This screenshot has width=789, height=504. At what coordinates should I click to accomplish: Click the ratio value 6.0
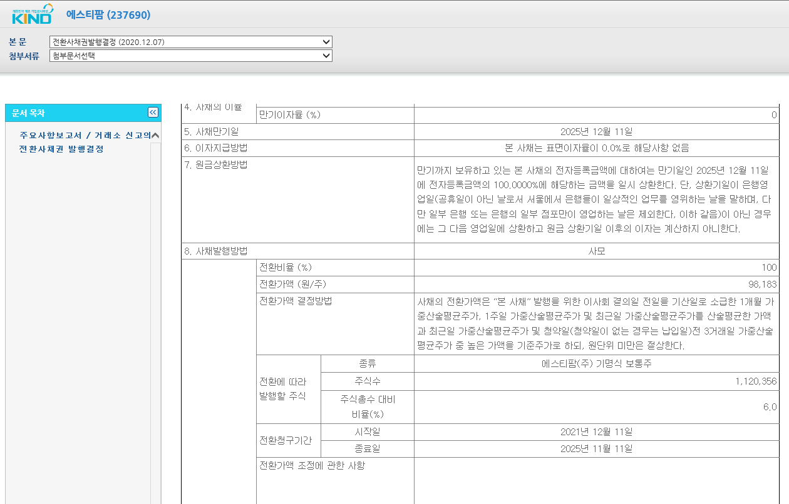(770, 406)
